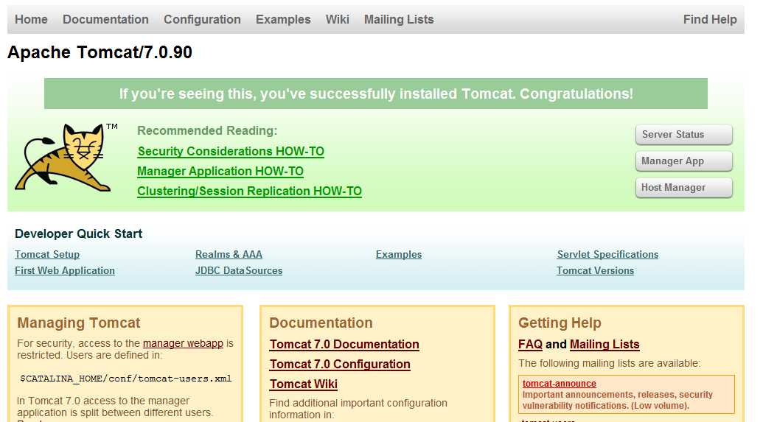Viewport: 777px width, 422px height.
Task: Go to Documentation in the top navigation
Action: tap(105, 19)
